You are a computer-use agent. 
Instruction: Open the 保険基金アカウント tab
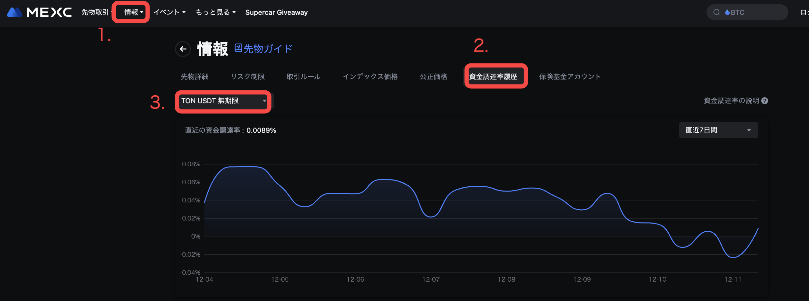570,77
